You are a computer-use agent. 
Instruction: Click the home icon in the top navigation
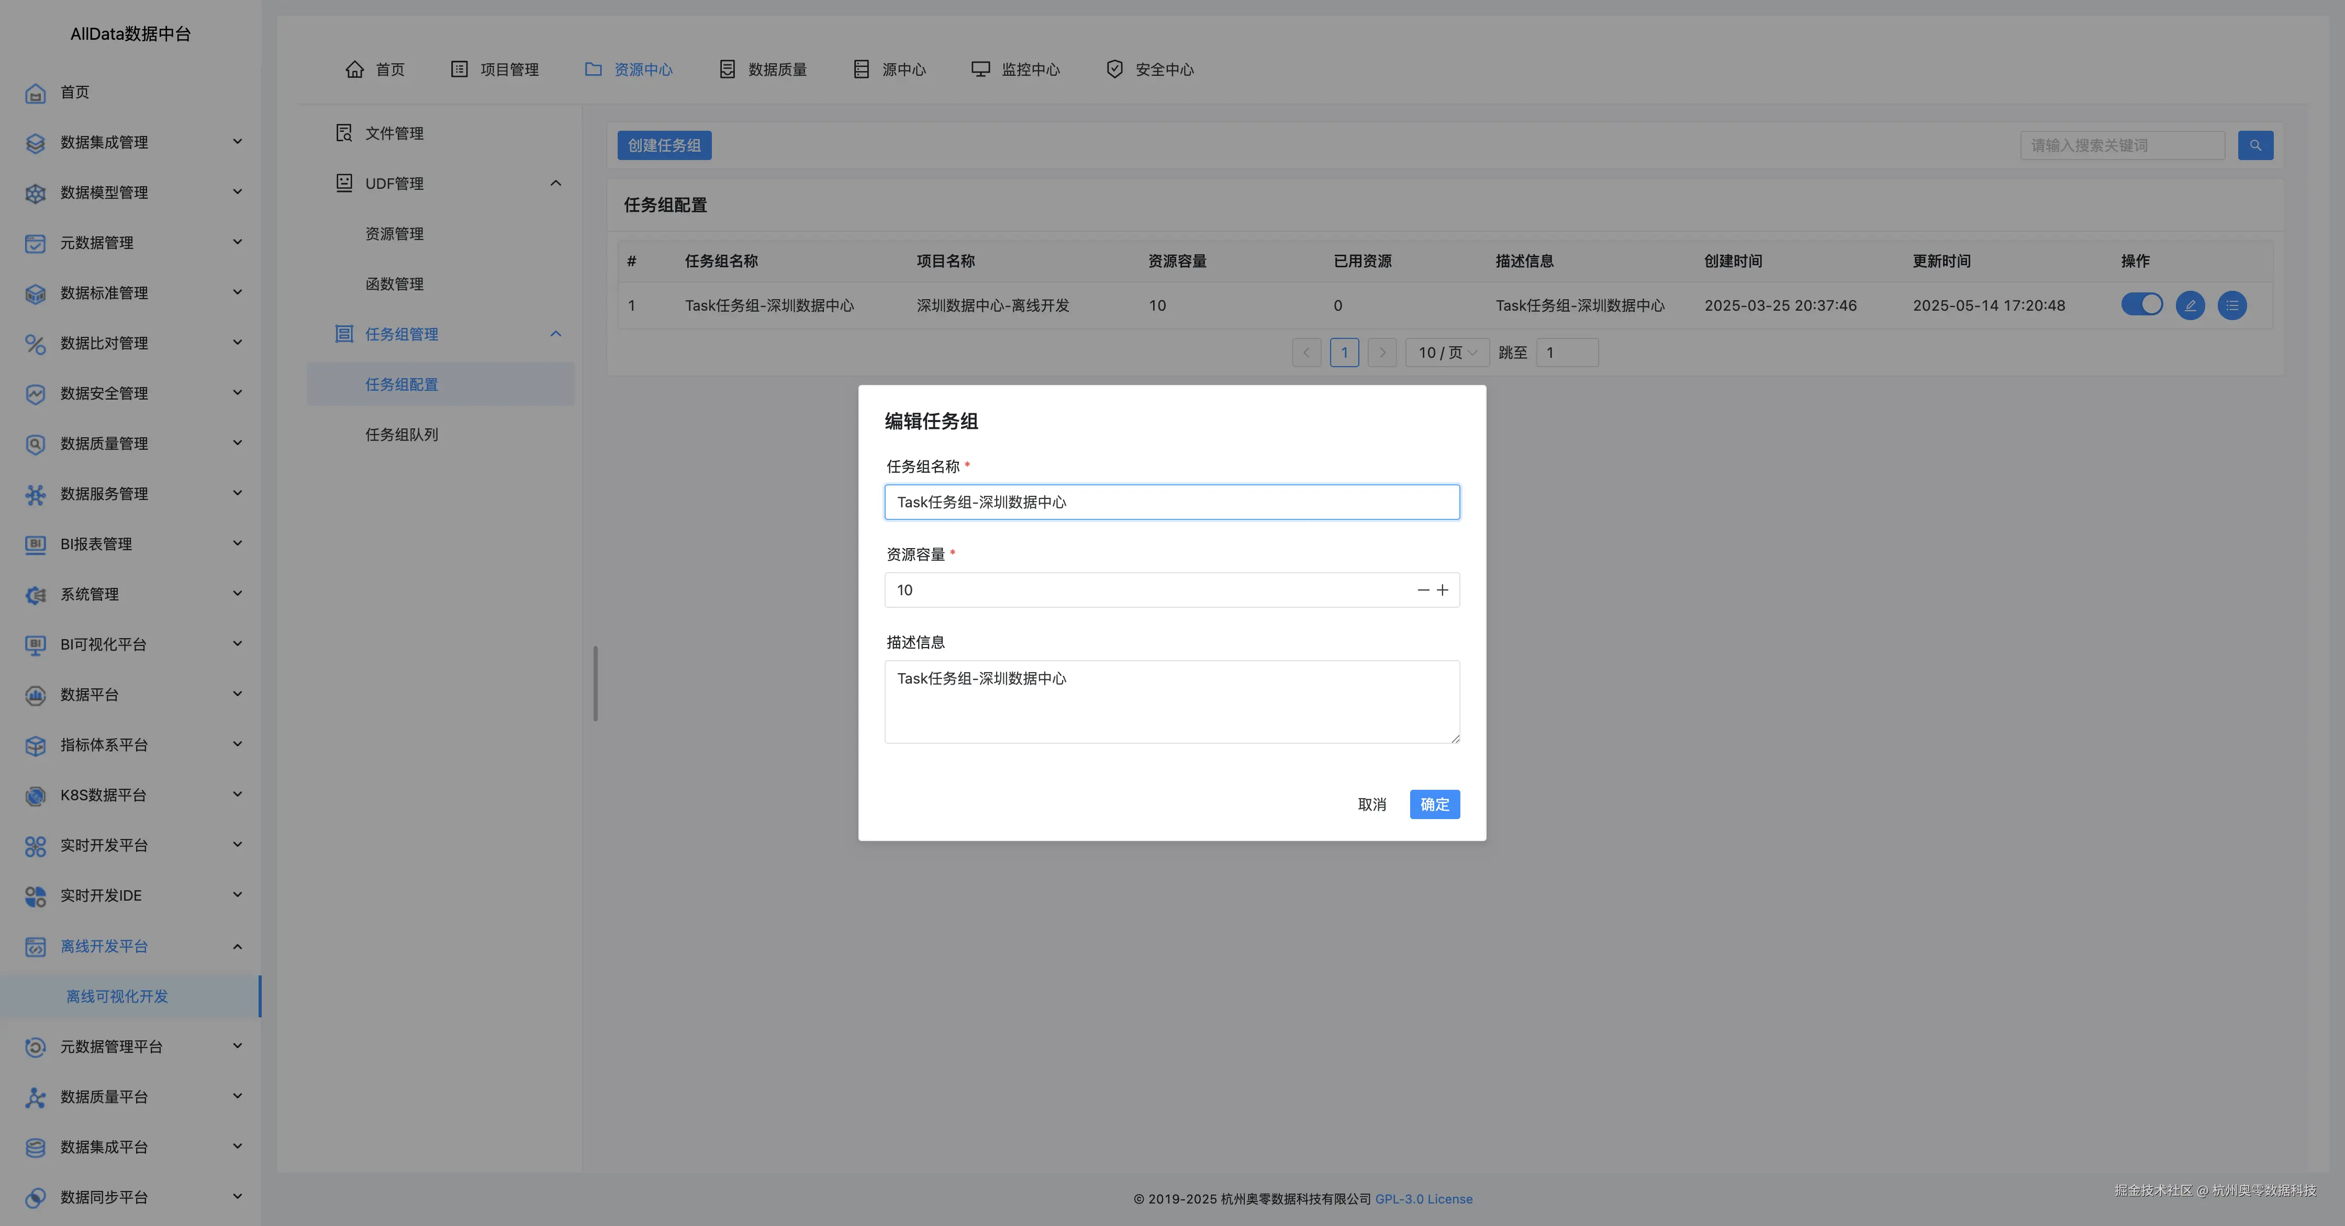[355, 69]
